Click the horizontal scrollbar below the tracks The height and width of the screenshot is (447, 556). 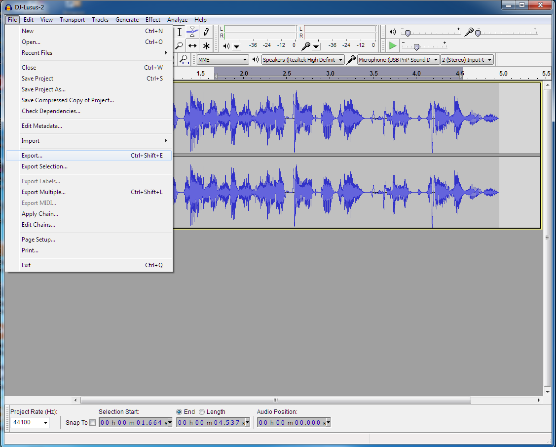point(275,400)
